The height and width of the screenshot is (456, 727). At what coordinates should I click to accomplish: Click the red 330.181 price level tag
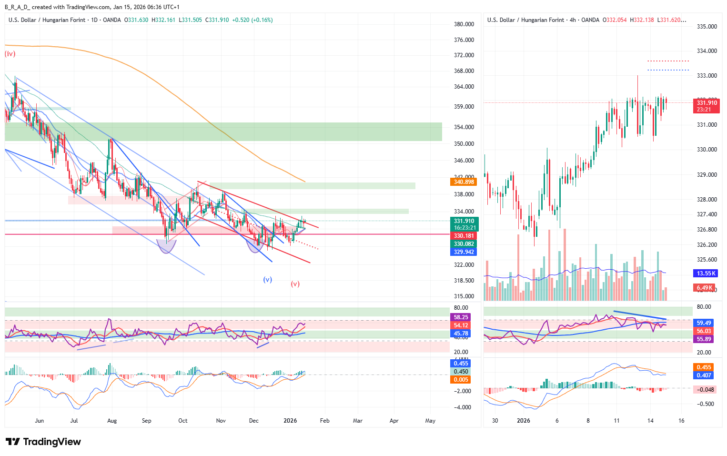coord(464,236)
